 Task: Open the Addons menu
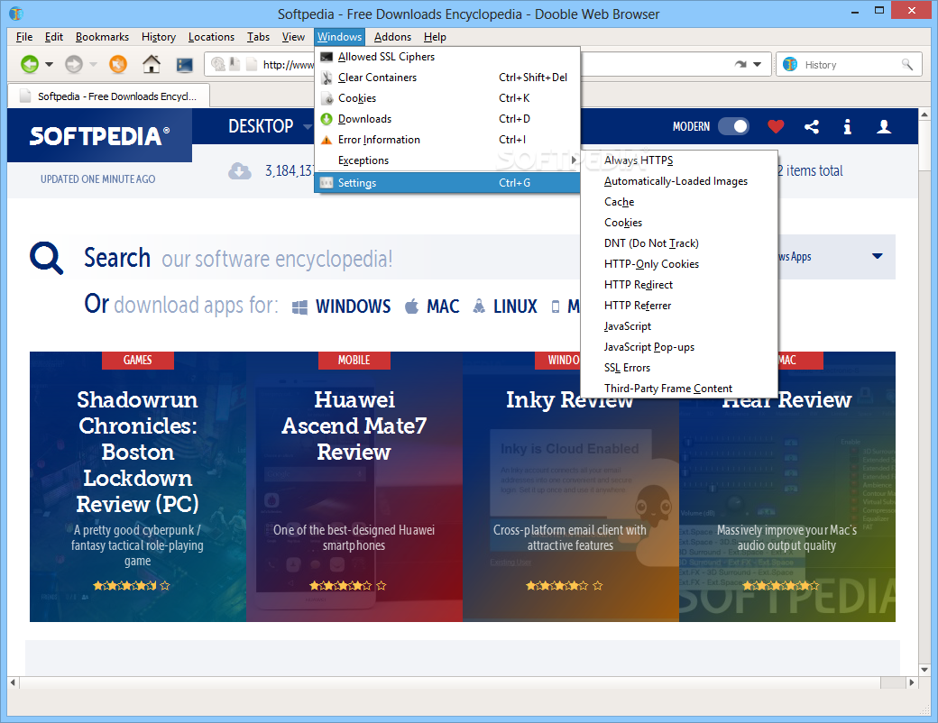(392, 37)
